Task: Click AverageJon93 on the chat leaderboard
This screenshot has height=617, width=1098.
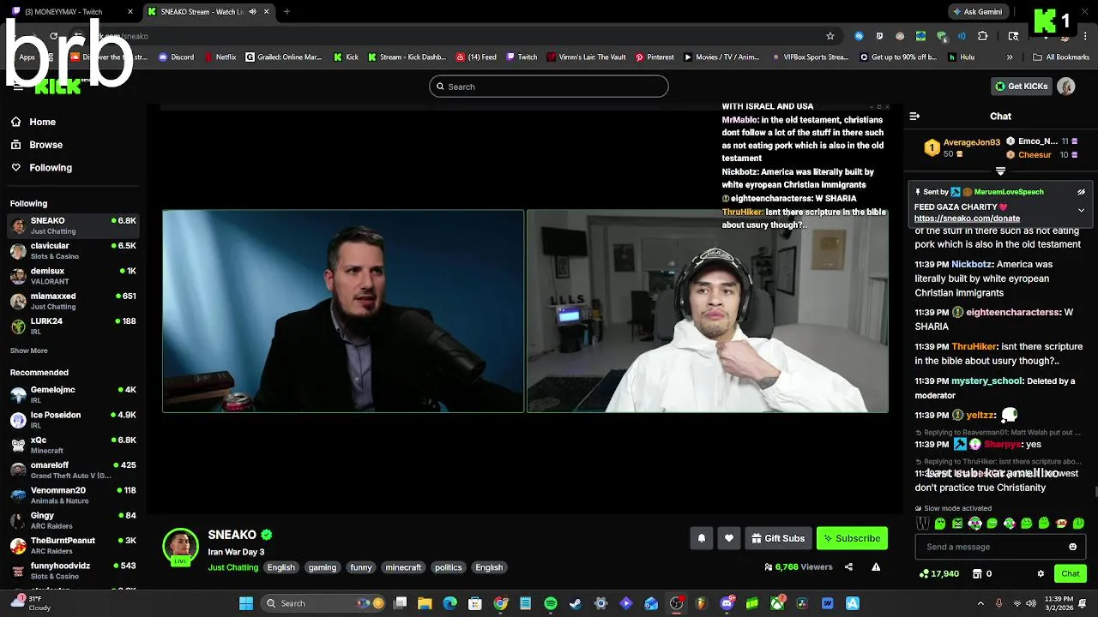Action: point(971,142)
